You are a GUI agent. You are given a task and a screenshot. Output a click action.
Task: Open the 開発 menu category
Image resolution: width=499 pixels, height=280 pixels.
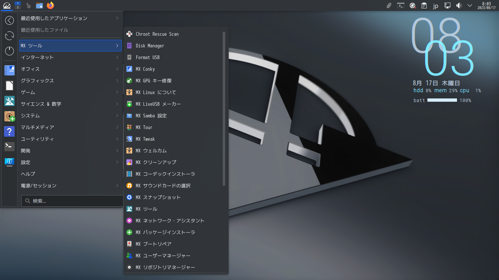click(x=71, y=151)
